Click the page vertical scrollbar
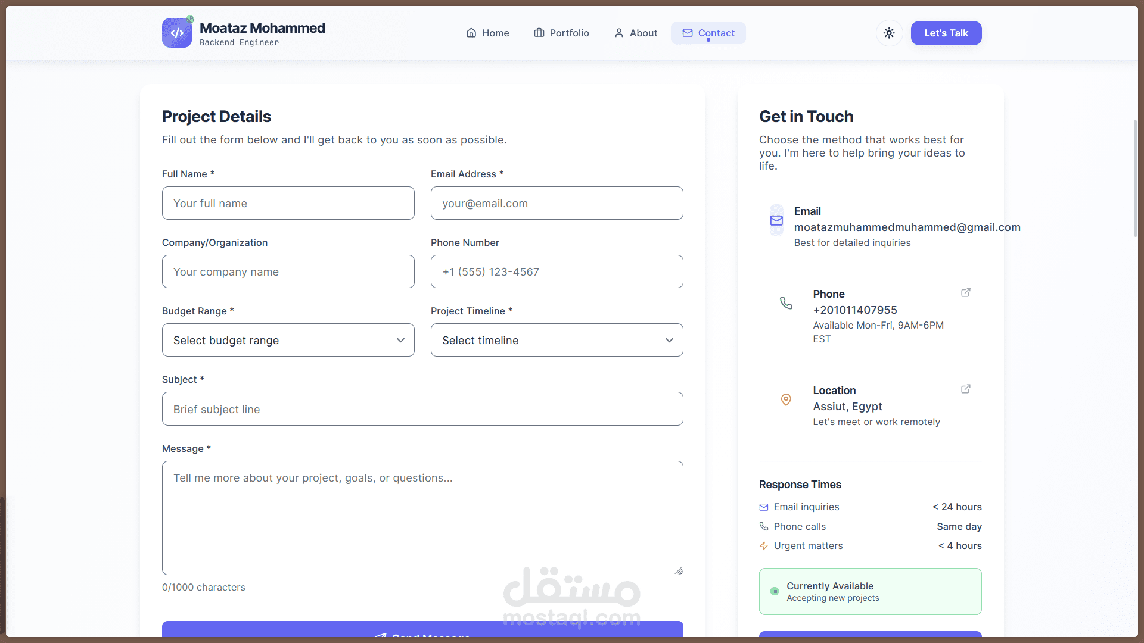Image resolution: width=1144 pixels, height=643 pixels. (1136, 179)
